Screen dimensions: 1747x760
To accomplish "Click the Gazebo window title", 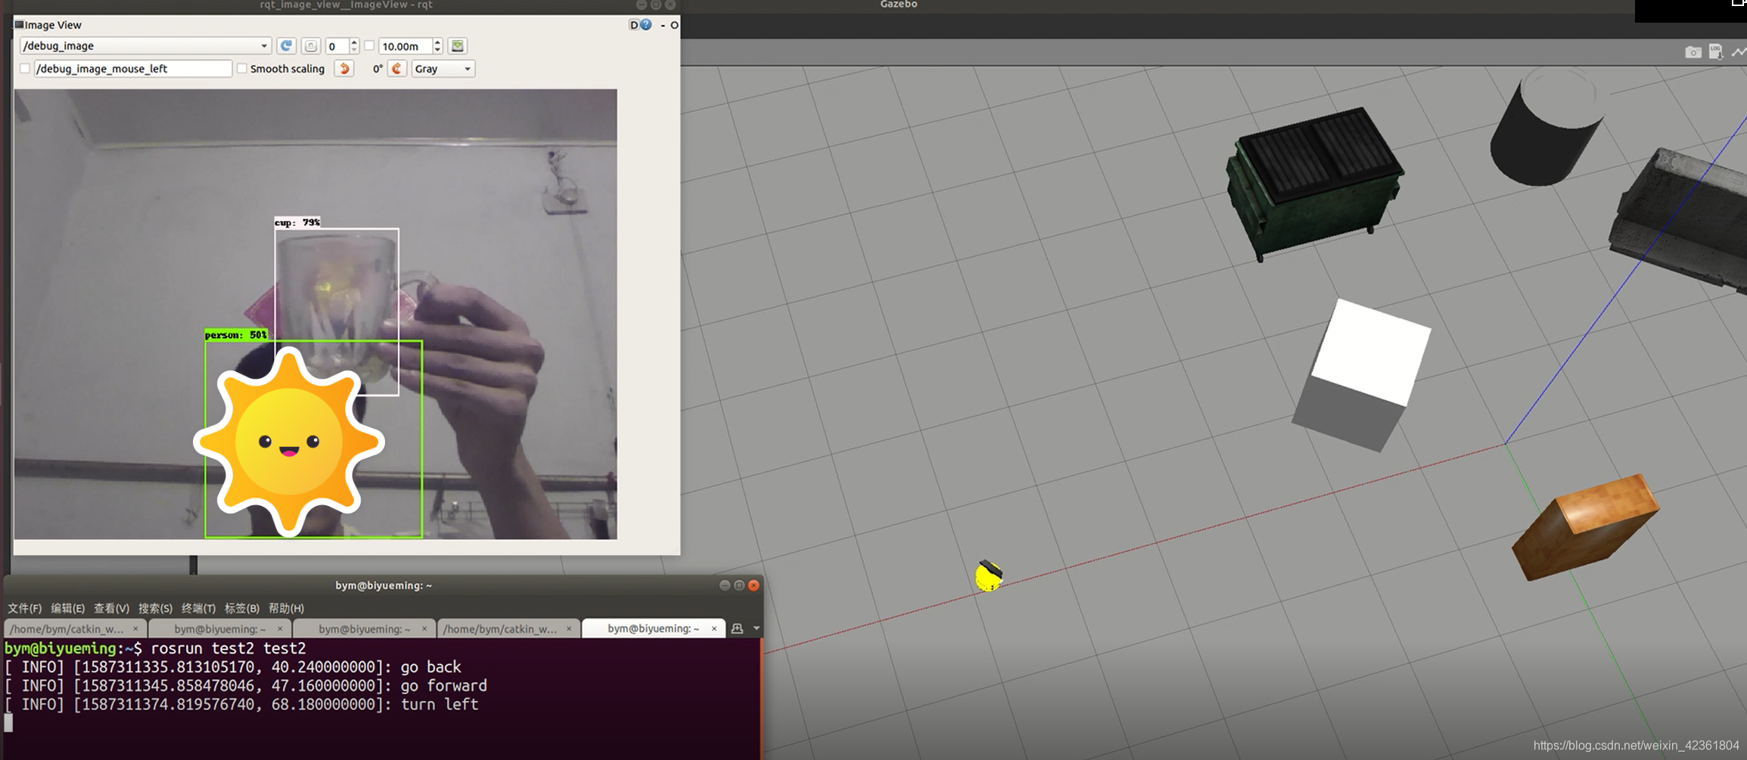I will 899,5.
